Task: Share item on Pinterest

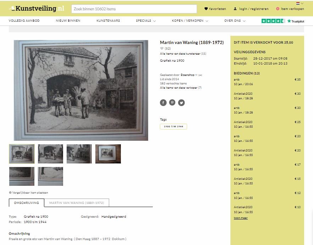Action: click(172, 102)
